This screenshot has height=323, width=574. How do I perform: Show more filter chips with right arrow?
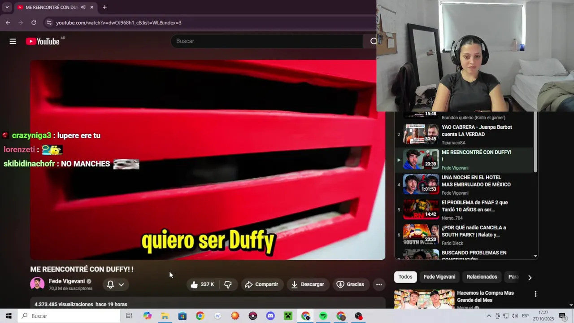530,278
